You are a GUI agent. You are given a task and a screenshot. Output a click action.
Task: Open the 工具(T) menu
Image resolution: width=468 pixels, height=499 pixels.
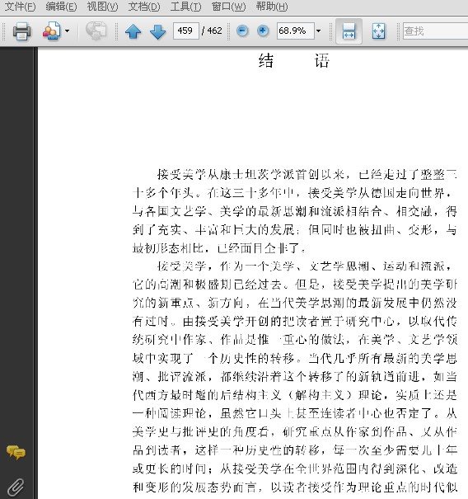185,7
